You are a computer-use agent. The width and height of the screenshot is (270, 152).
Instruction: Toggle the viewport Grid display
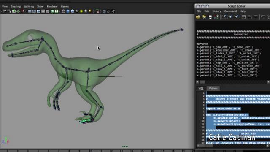[30, 11]
